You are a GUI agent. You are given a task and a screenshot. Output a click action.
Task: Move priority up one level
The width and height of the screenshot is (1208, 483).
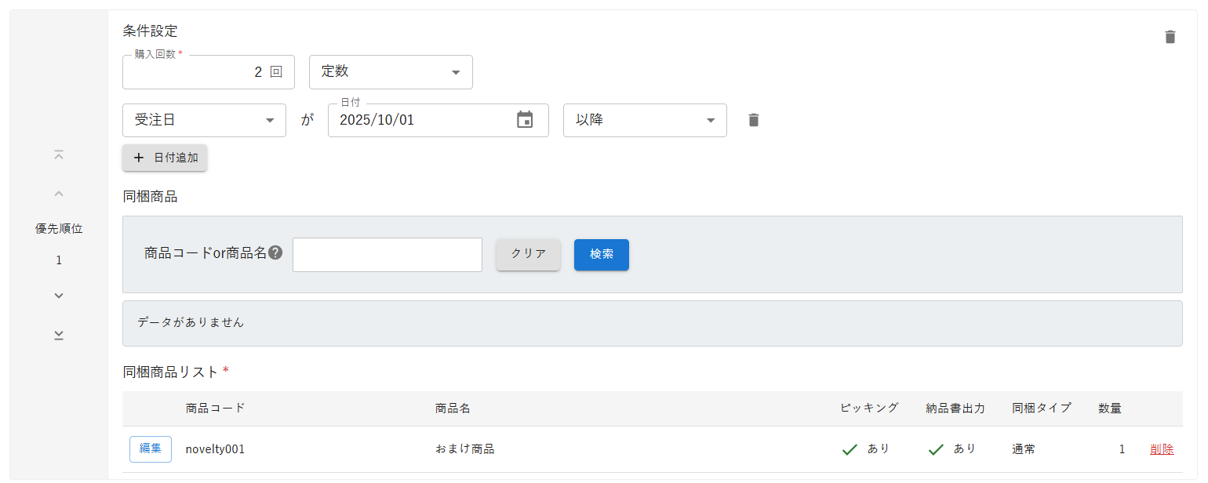pos(59,194)
